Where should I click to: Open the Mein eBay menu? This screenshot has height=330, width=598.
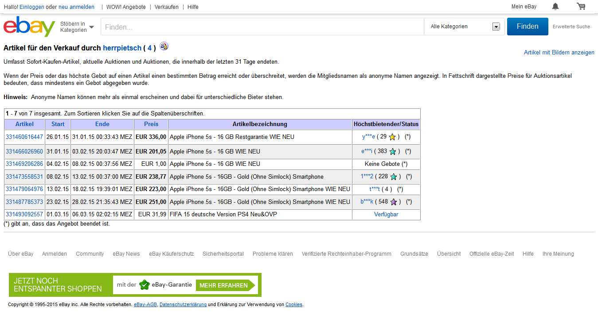point(524,7)
